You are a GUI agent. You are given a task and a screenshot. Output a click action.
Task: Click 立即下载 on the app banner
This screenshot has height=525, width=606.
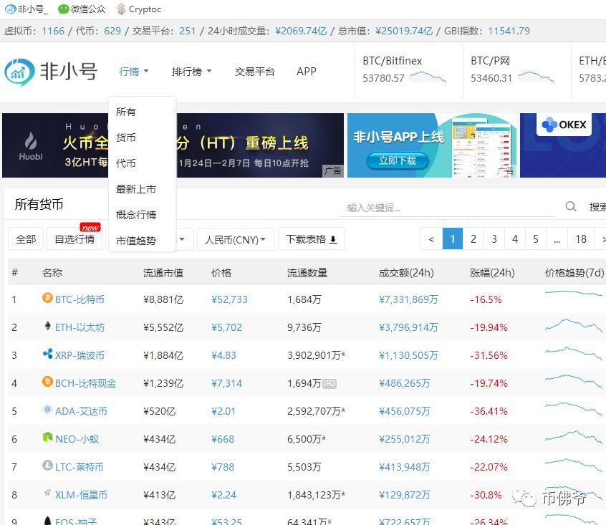click(x=398, y=160)
